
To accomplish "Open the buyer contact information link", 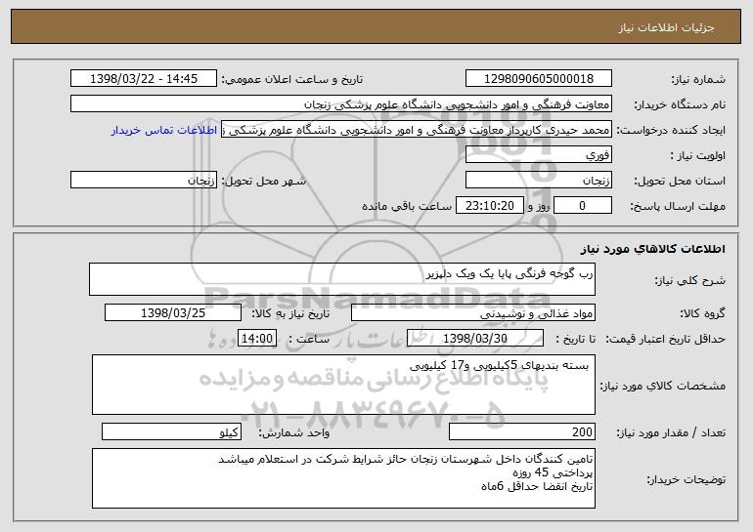I will tap(164, 131).
